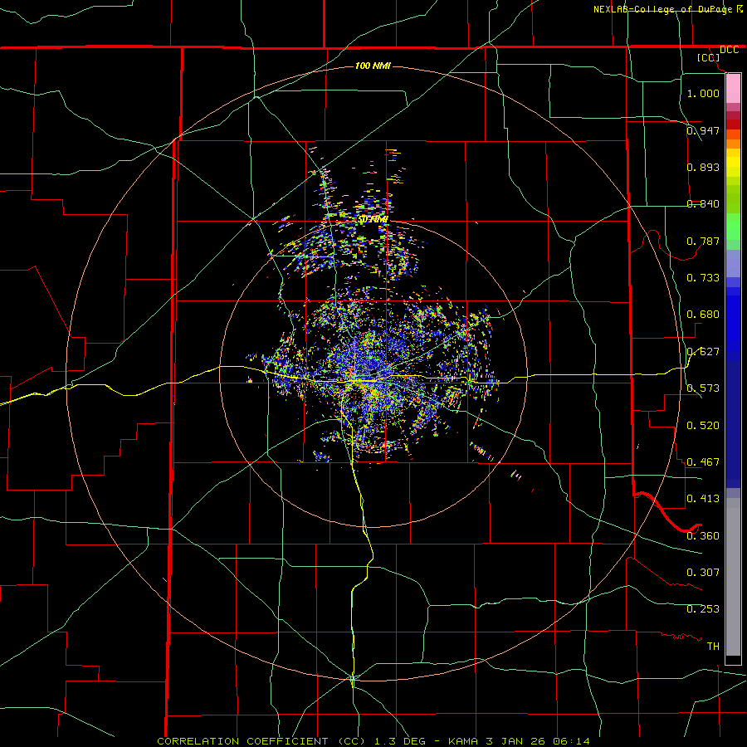This screenshot has height=747, width=747.
Task: Click the 0.307 legend value
Action: tap(703, 573)
